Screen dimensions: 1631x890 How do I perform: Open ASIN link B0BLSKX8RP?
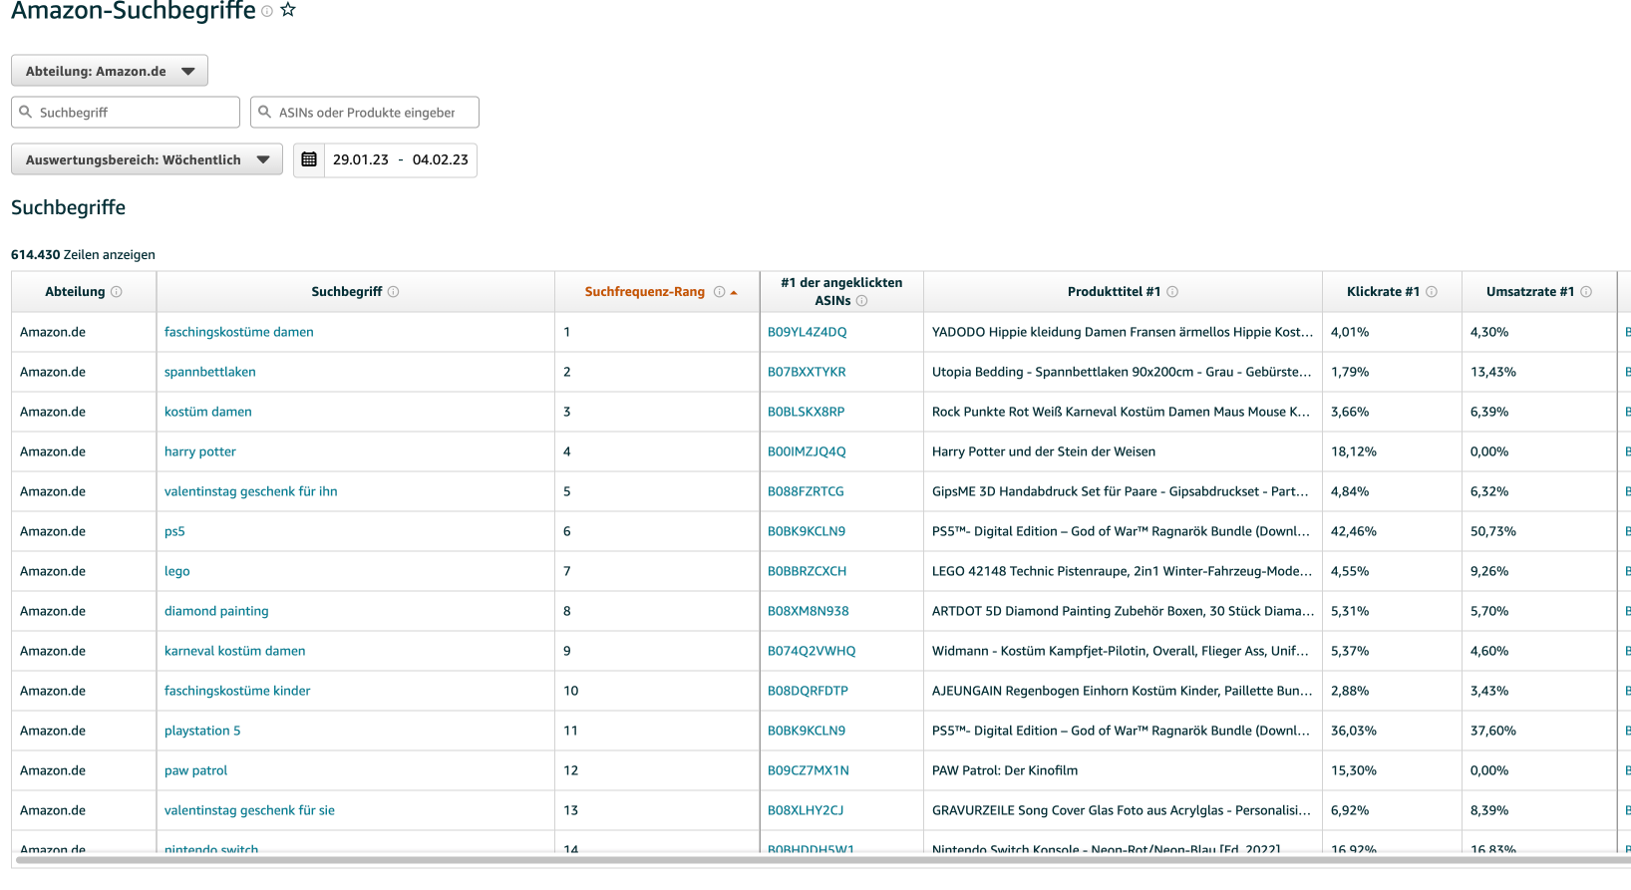(807, 412)
